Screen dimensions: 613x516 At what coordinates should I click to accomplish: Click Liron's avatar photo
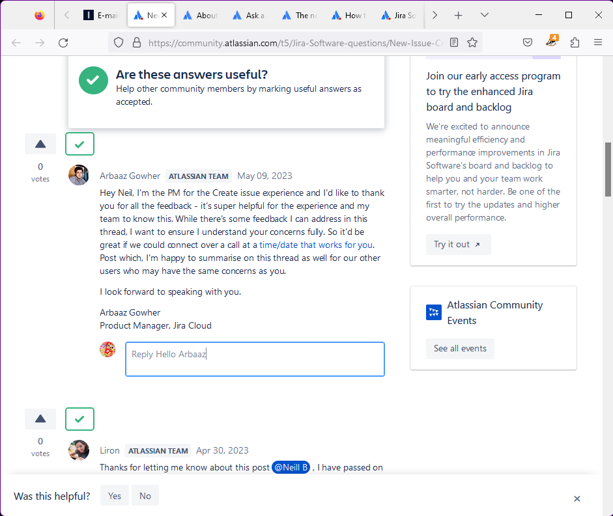[79, 450]
